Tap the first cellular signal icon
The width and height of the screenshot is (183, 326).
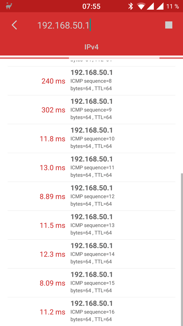click(x=150, y=6)
